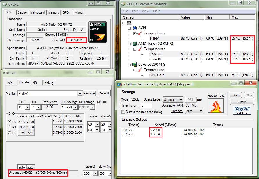The image size is (259, 179).
Task: Click thermometer icon under AMD Turion X2
Action: (140, 49)
